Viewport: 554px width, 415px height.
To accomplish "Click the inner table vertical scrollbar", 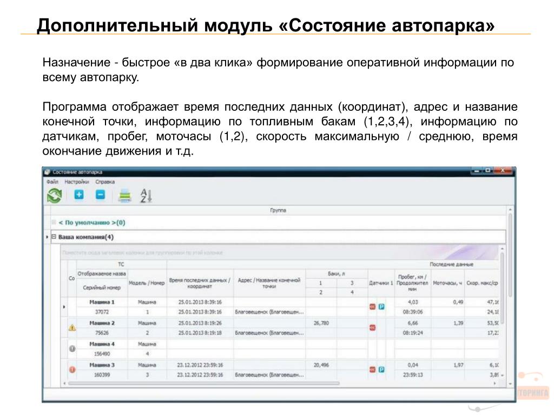I will tap(502, 289).
